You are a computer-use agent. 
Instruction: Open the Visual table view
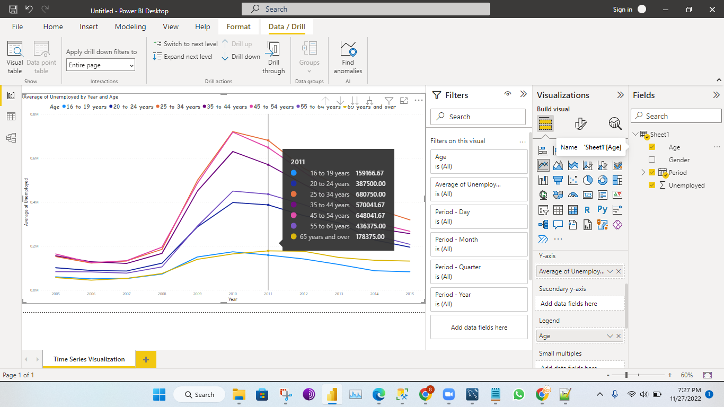click(x=15, y=57)
